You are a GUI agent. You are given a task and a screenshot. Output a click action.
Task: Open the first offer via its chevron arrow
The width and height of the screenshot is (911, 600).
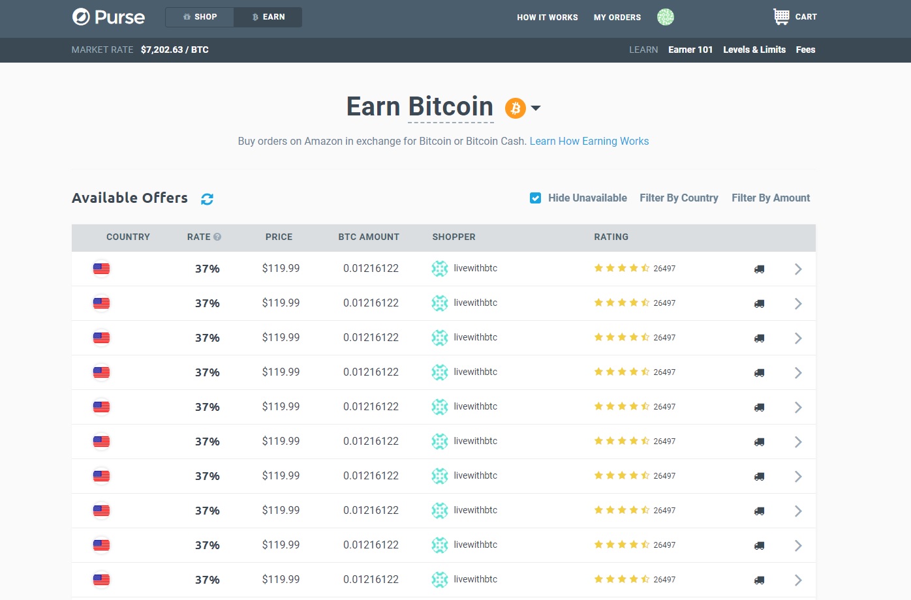coord(798,269)
